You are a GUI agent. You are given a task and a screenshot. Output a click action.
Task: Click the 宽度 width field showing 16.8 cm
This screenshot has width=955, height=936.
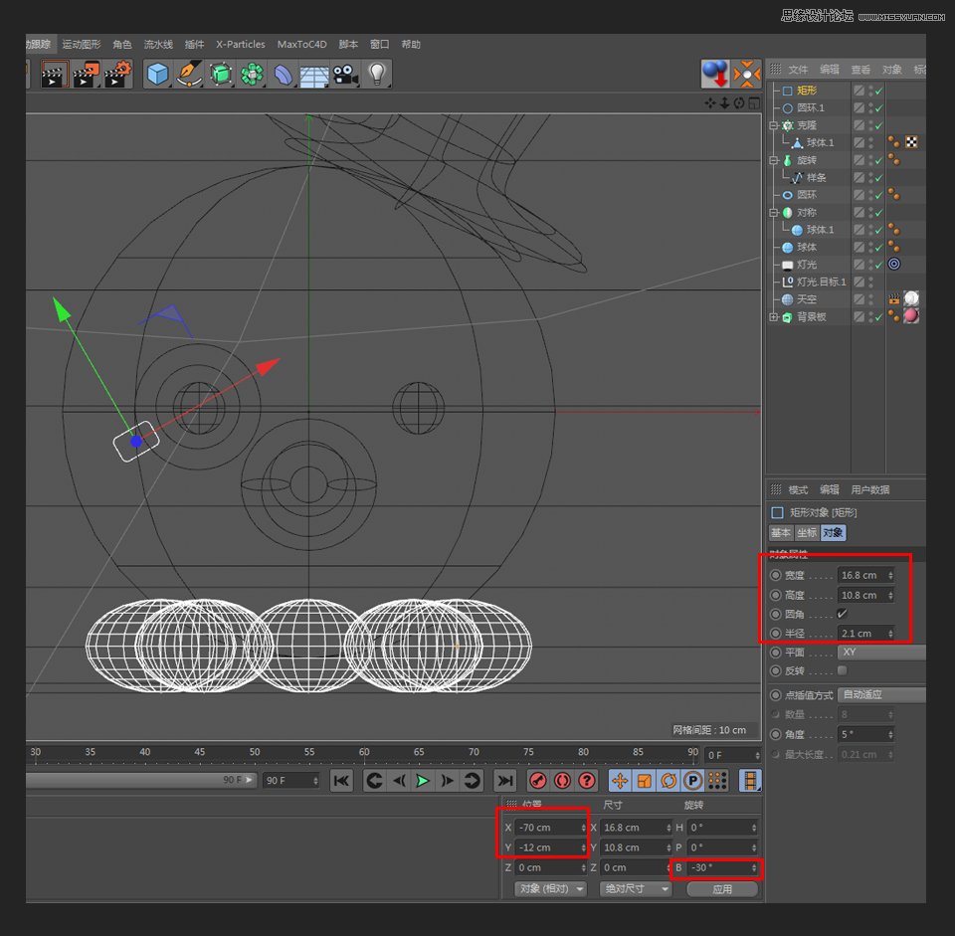(861, 575)
